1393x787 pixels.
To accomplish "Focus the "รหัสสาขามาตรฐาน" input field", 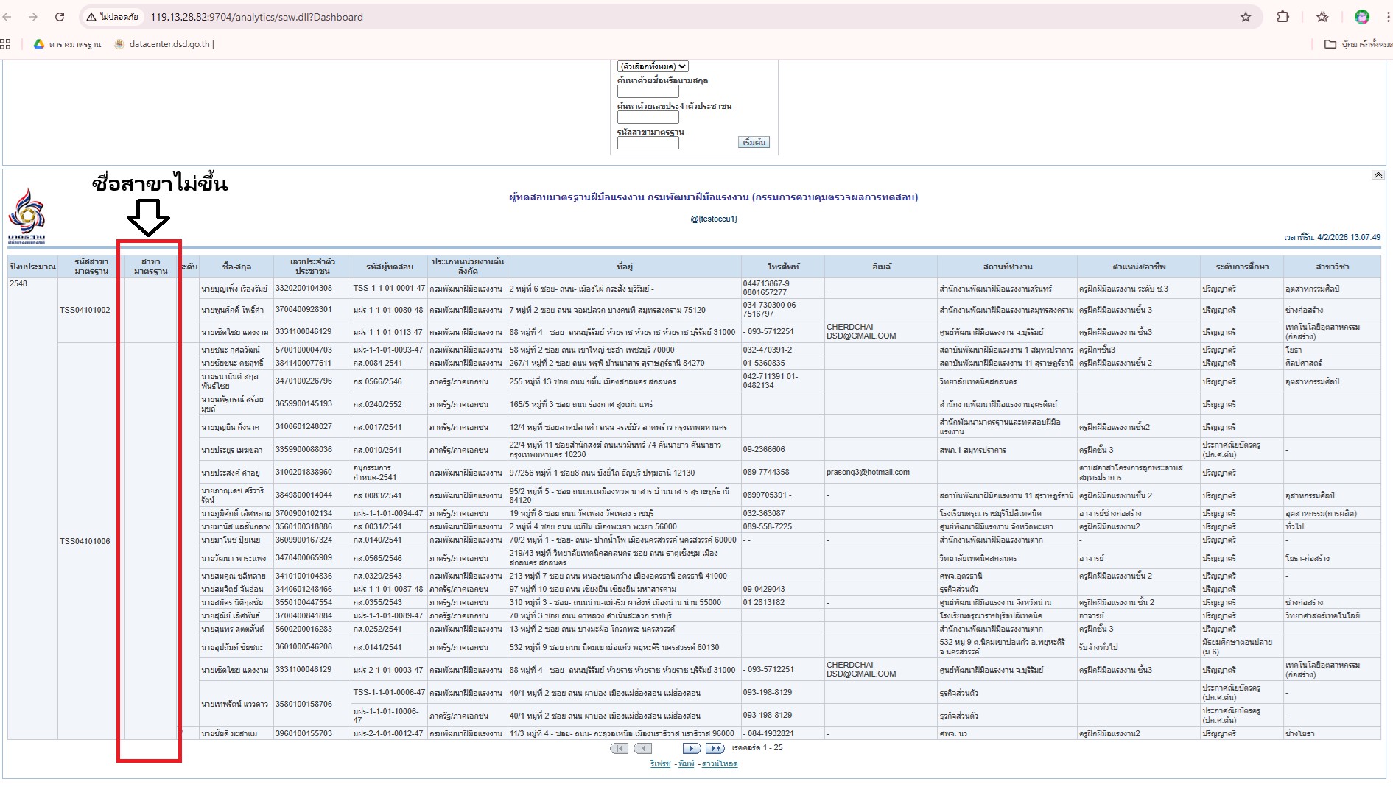I will [648, 144].
